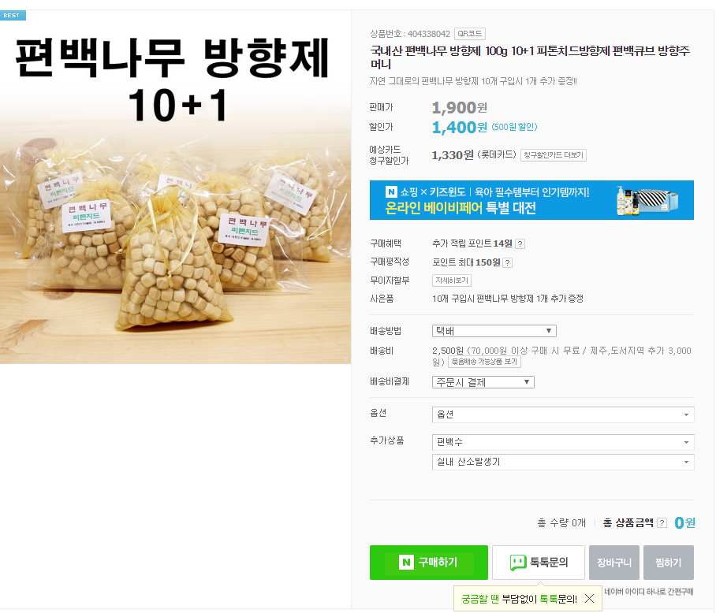Viewport: 716px width, 613px height.
Task: Click the green N 구매하기 button
Action: point(429,563)
